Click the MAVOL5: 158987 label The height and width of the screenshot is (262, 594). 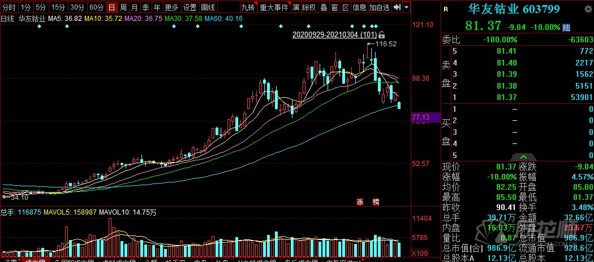pyautogui.click(x=70, y=212)
